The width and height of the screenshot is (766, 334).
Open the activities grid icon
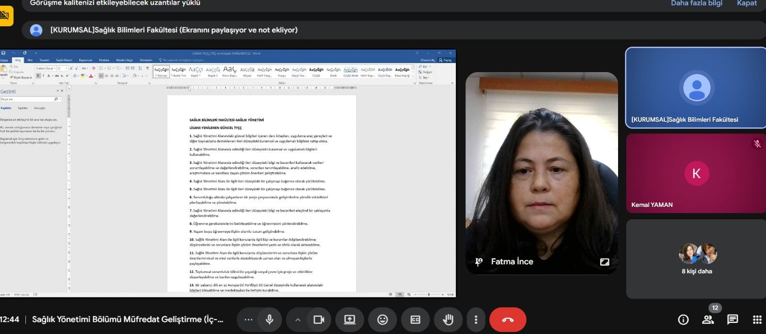[757, 320]
